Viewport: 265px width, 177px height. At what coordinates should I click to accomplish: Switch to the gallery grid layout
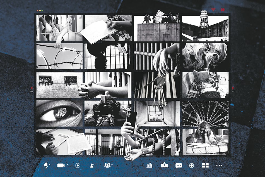pyautogui.click(x=205, y=165)
